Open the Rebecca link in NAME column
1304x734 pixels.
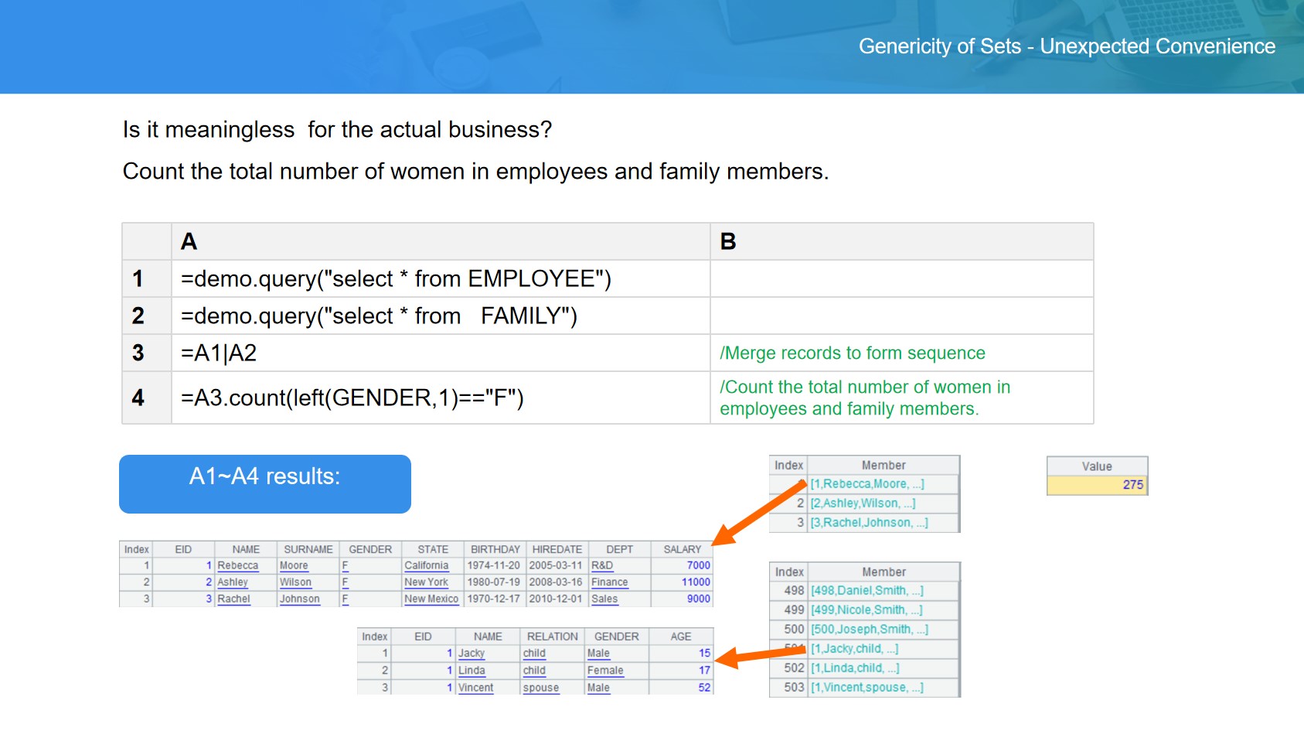click(238, 565)
